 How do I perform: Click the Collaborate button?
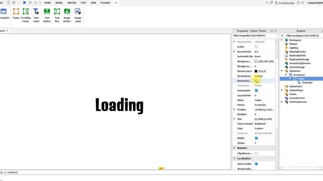pos(285,3)
